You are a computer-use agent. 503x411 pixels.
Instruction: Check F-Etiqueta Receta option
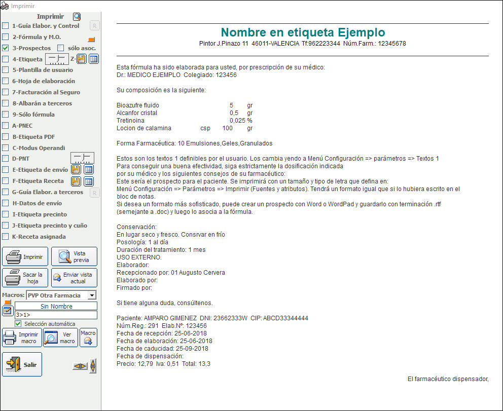6,181
